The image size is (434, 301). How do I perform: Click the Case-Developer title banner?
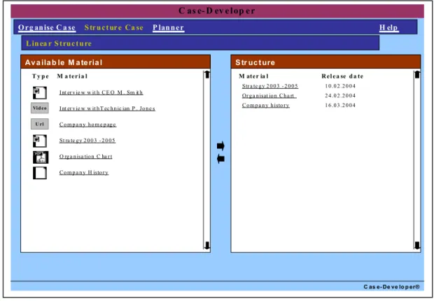click(217, 11)
